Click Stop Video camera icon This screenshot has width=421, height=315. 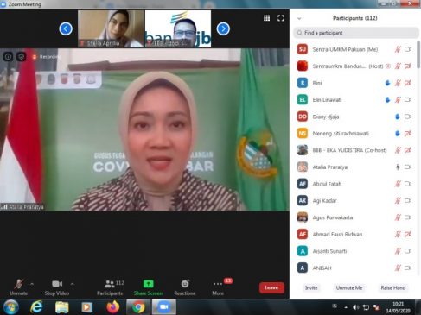[57, 284]
